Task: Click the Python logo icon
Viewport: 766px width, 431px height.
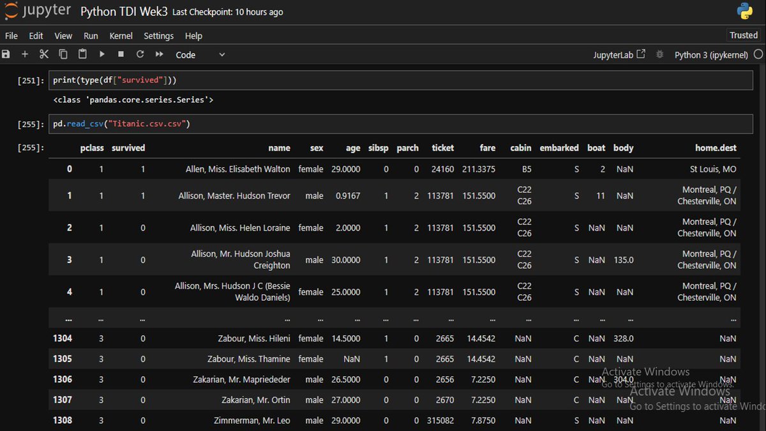Action: (x=744, y=11)
